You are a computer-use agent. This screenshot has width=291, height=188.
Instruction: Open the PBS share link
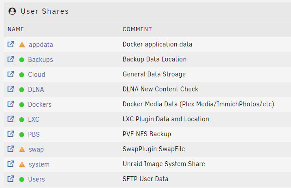(34, 134)
